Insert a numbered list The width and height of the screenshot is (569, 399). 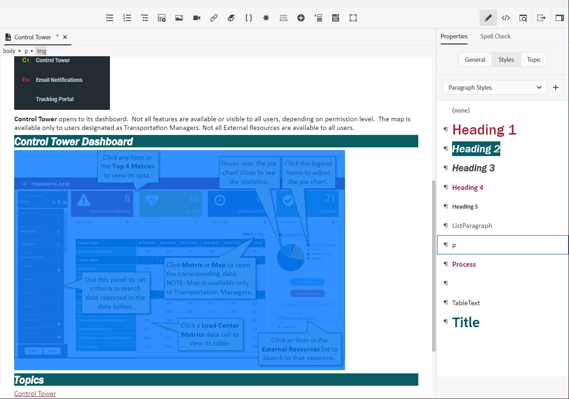[x=127, y=18]
